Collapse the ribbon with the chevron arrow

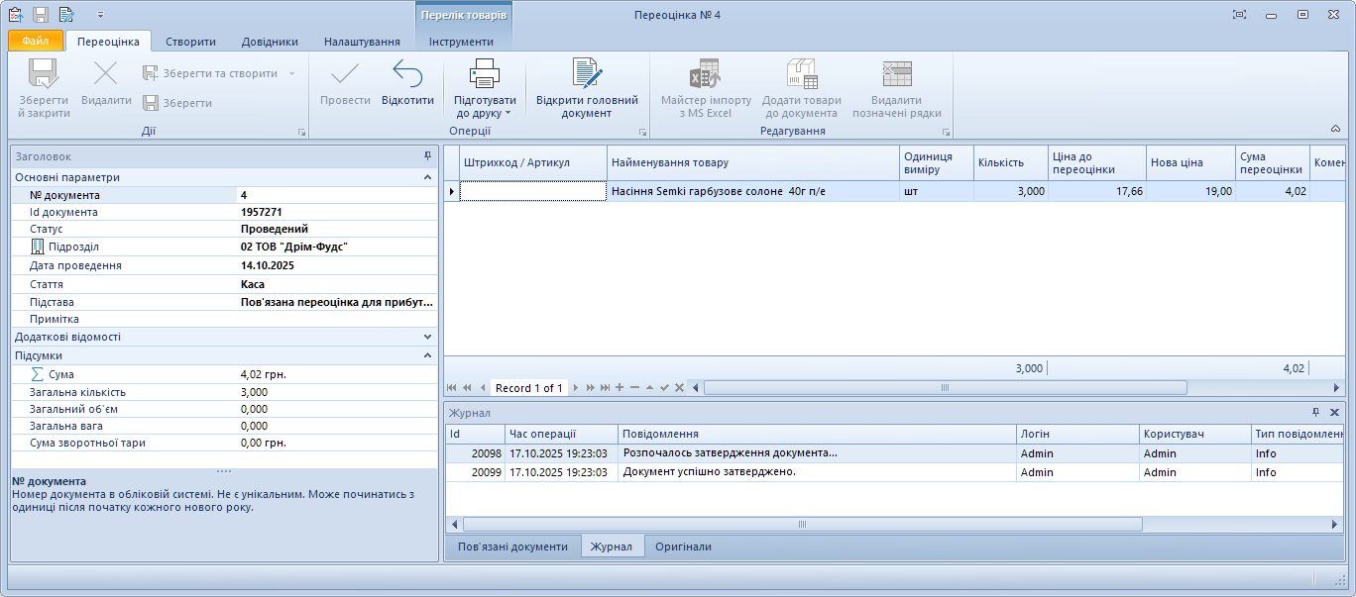tap(1334, 129)
